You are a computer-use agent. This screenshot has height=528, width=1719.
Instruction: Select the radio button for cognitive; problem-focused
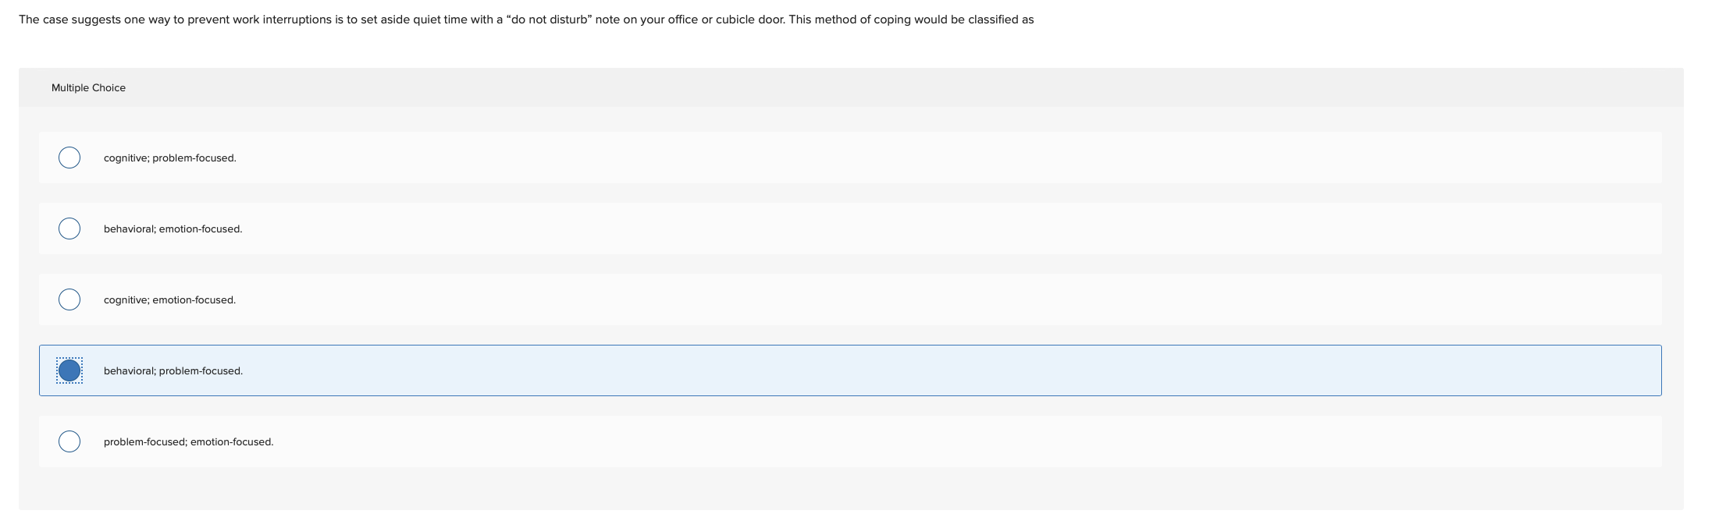pyautogui.click(x=69, y=157)
